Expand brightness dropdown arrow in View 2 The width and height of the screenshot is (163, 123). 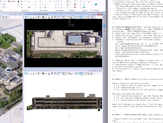coord(36,17)
